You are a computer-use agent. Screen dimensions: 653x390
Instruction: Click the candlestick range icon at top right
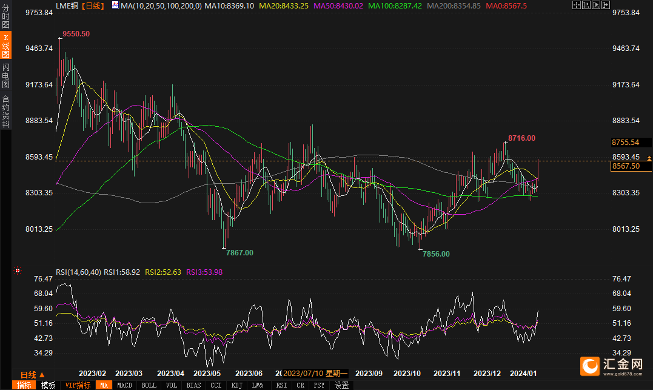pos(586,5)
